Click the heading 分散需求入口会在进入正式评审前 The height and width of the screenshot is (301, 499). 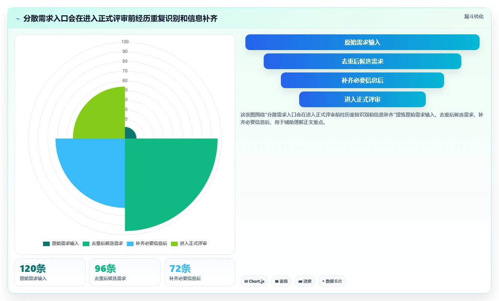[x=120, y=18]
